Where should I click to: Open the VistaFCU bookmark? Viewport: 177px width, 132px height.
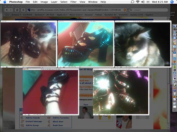pyautogui.click(x=123, y=15)
